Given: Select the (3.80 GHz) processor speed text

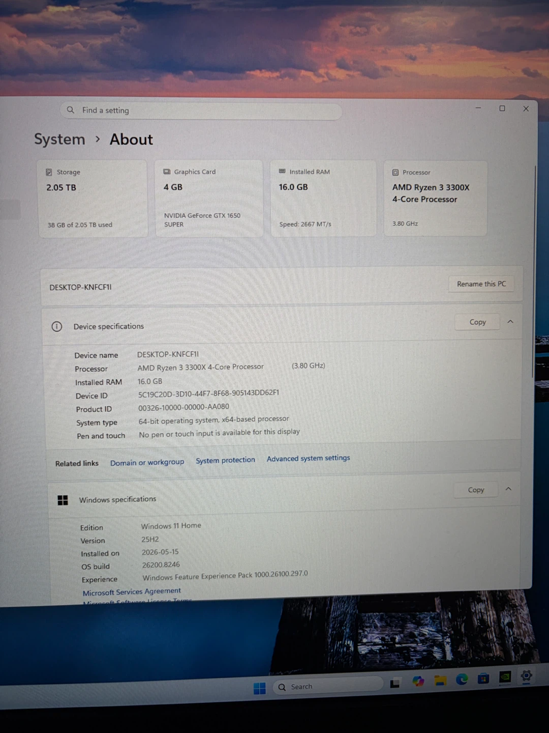Looking at the screenshot, I should tap(309, 365).
